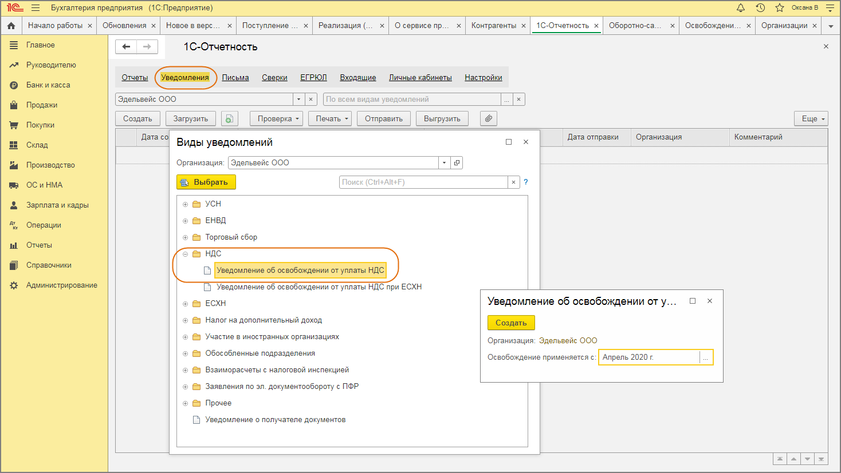Click the Освобождение применяется с date field
Screen dimensions: 841x473
[649, 357]
